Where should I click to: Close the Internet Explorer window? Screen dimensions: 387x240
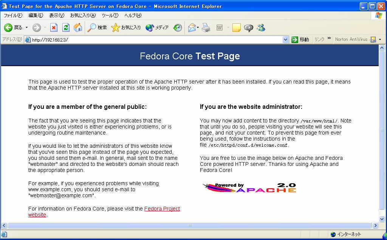tap(381, 6)
